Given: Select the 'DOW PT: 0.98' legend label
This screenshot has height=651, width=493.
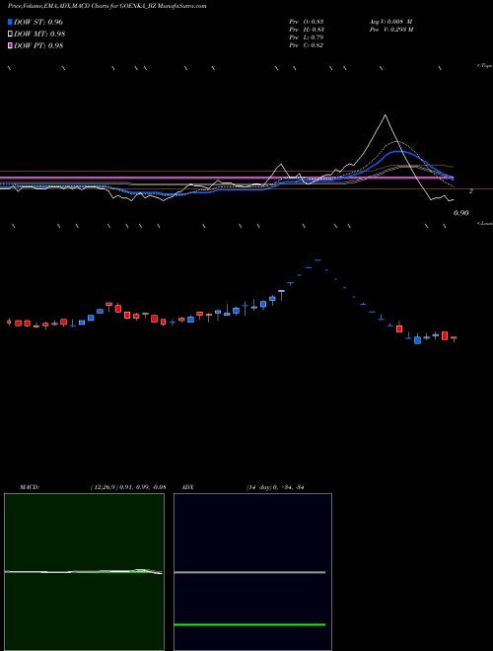Looking at the screenshot, I should pos(38,45).
